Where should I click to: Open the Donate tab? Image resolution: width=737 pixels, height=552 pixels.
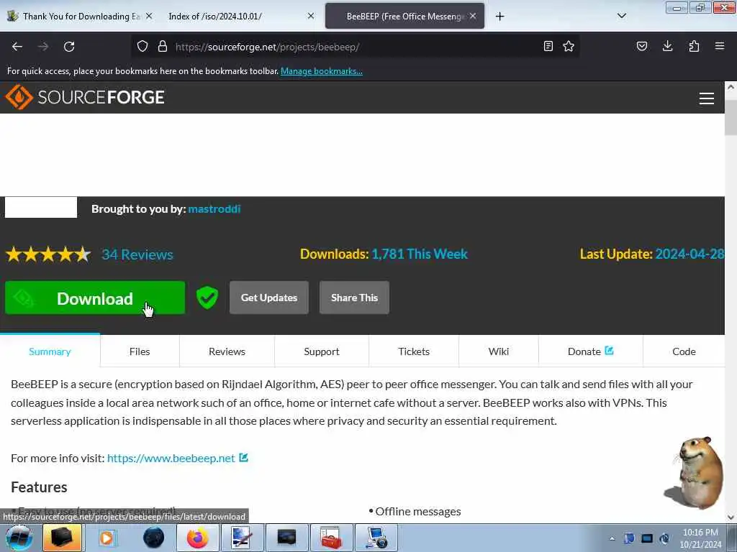[x=590, y=351]
